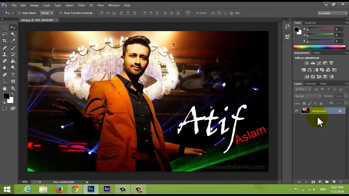This screenshot has height=196, width=349.
Task: Select the Blur tool
Action: click(x=5, y=68)
